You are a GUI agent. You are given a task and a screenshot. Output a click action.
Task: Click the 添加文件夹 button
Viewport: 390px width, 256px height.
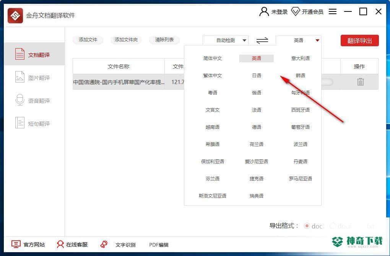pyautogui.click(x=126, y=40)
